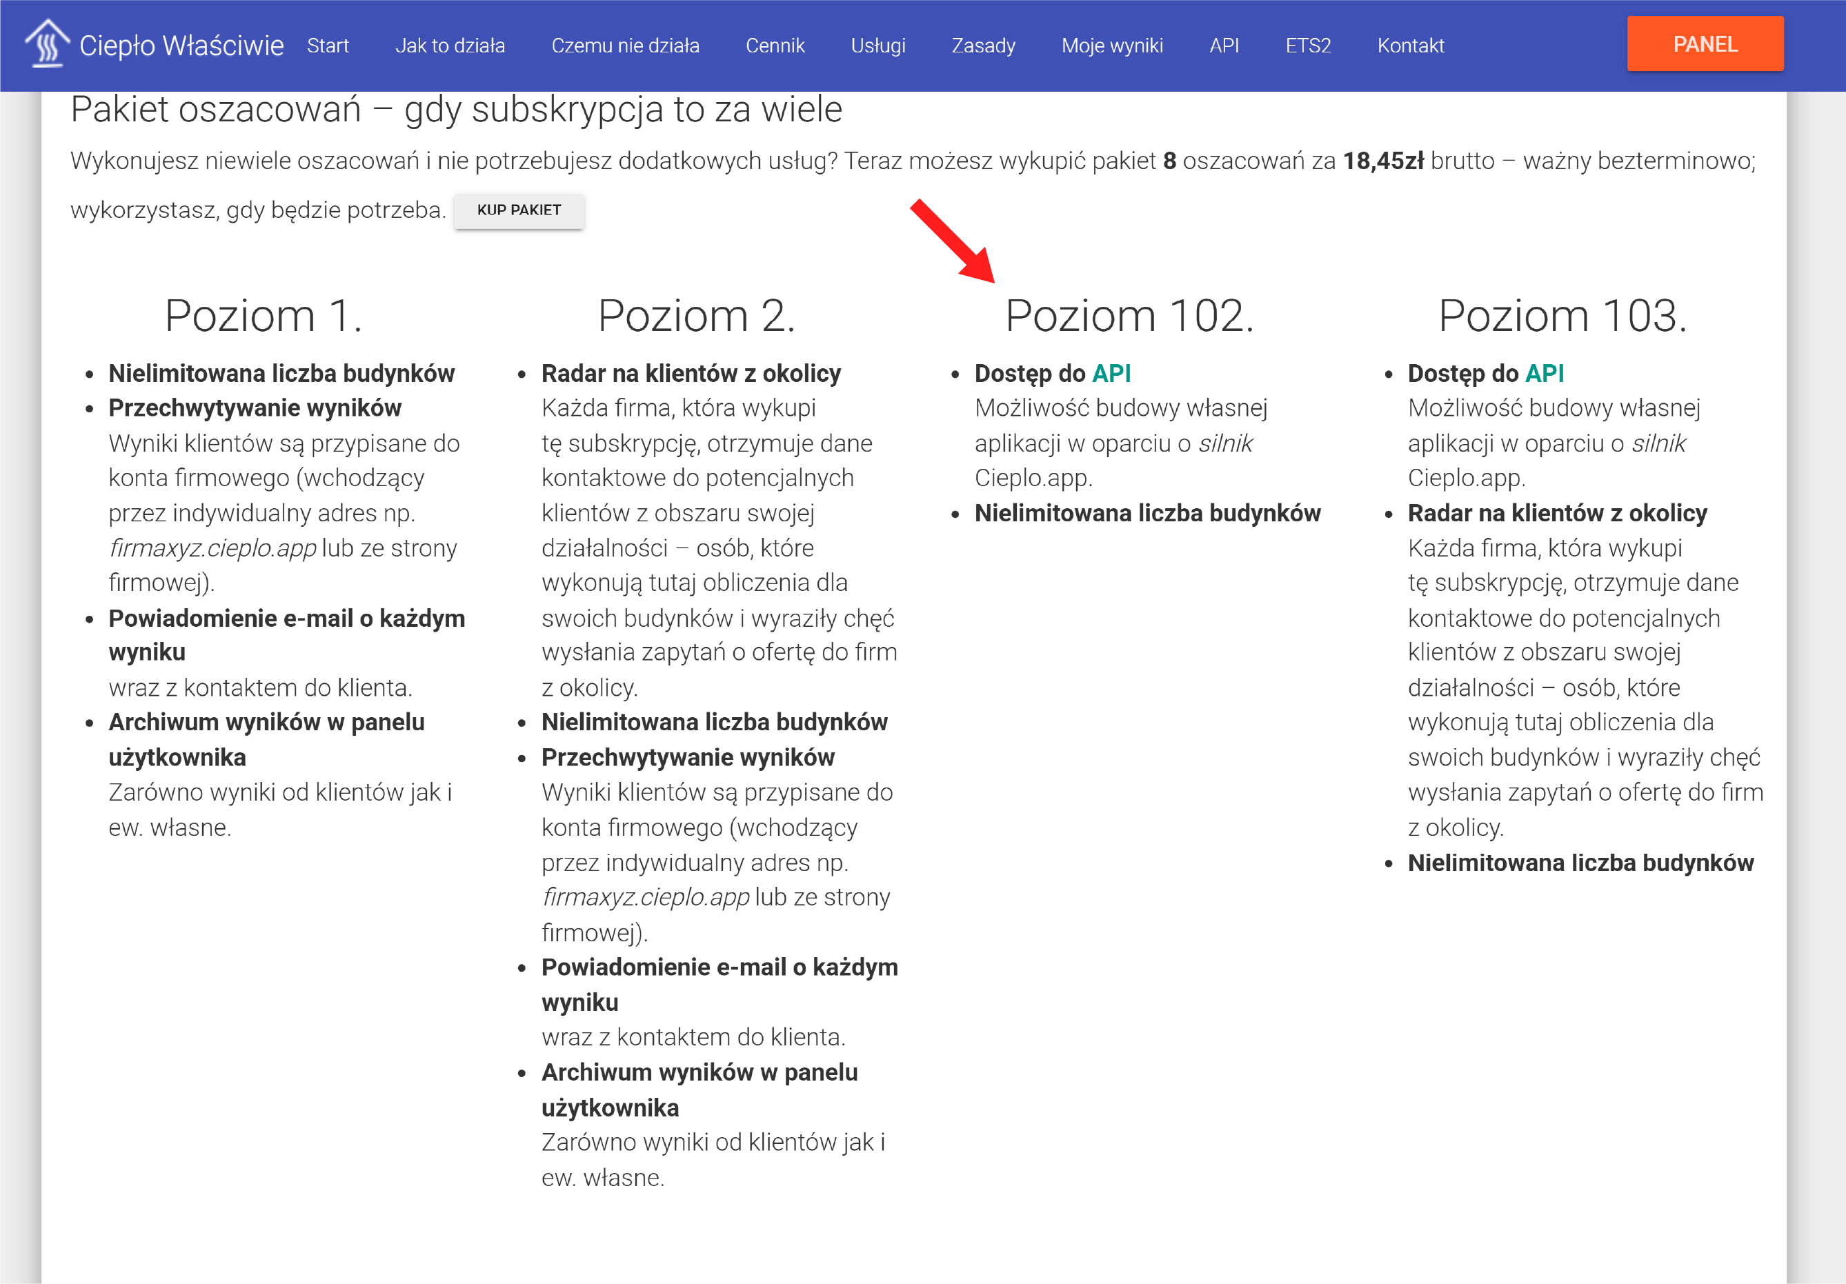View Moje wyniki from the navigation

(1111, 46)
